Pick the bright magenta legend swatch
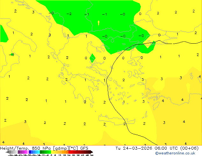Viewport: 202px width, 156px height. pos(25,152)
